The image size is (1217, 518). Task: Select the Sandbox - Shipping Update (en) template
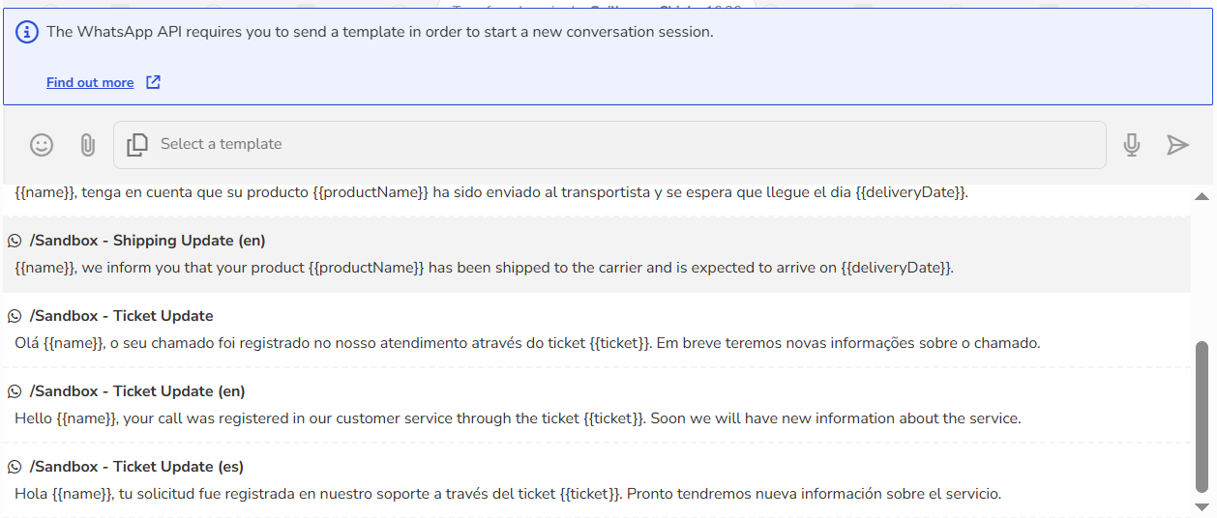point(597,254)
